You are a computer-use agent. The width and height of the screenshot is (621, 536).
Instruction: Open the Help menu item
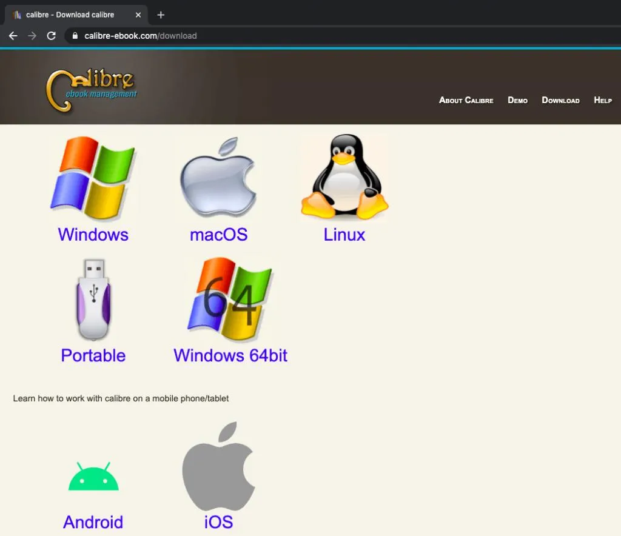(x=603, y=100)
